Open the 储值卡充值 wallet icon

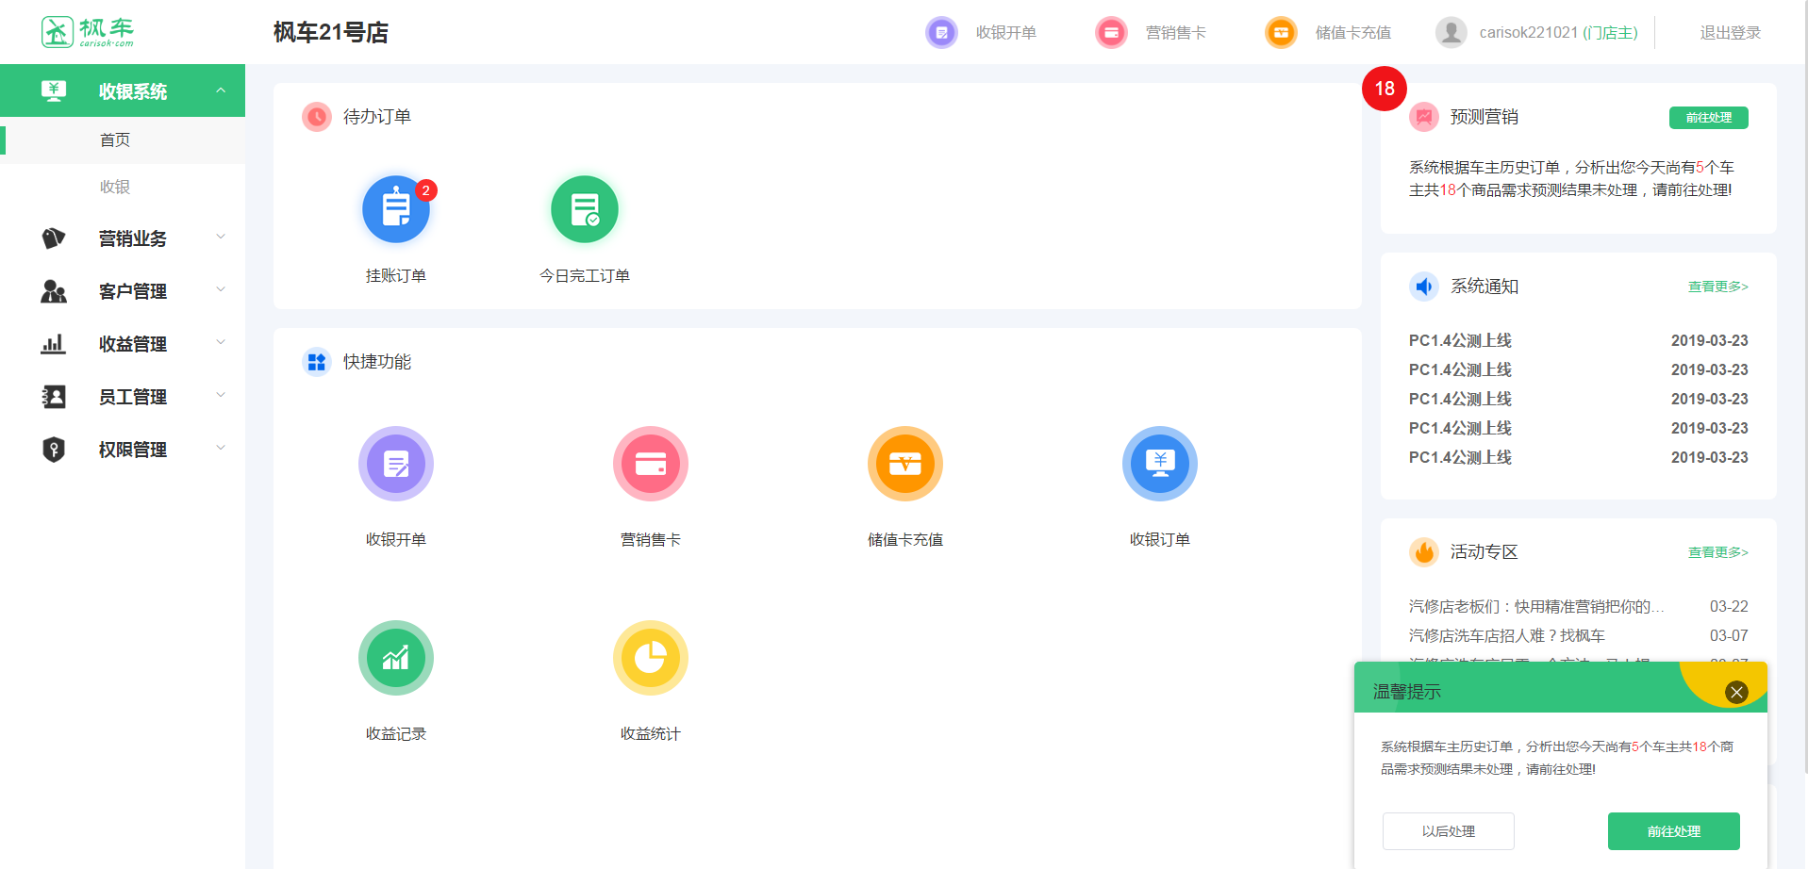click(904, 464)
